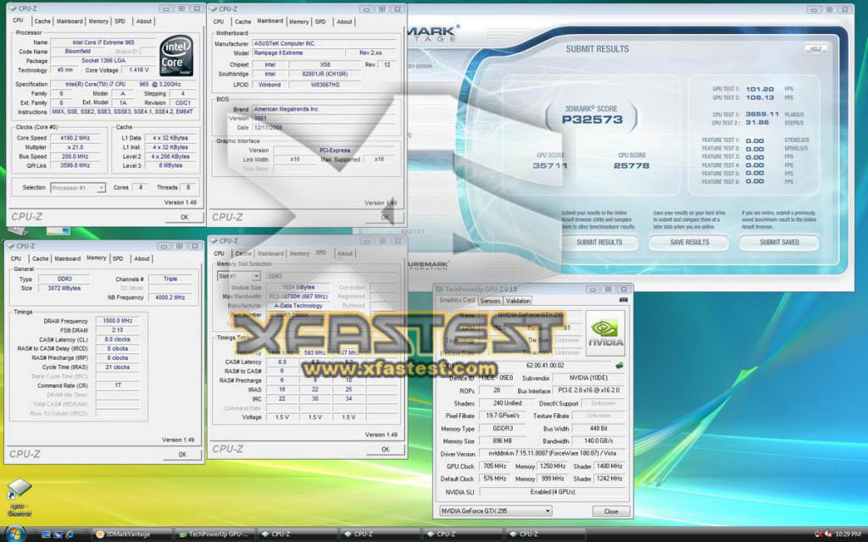Open the About tab in Memory CPU-Z window

coord(142,259)
